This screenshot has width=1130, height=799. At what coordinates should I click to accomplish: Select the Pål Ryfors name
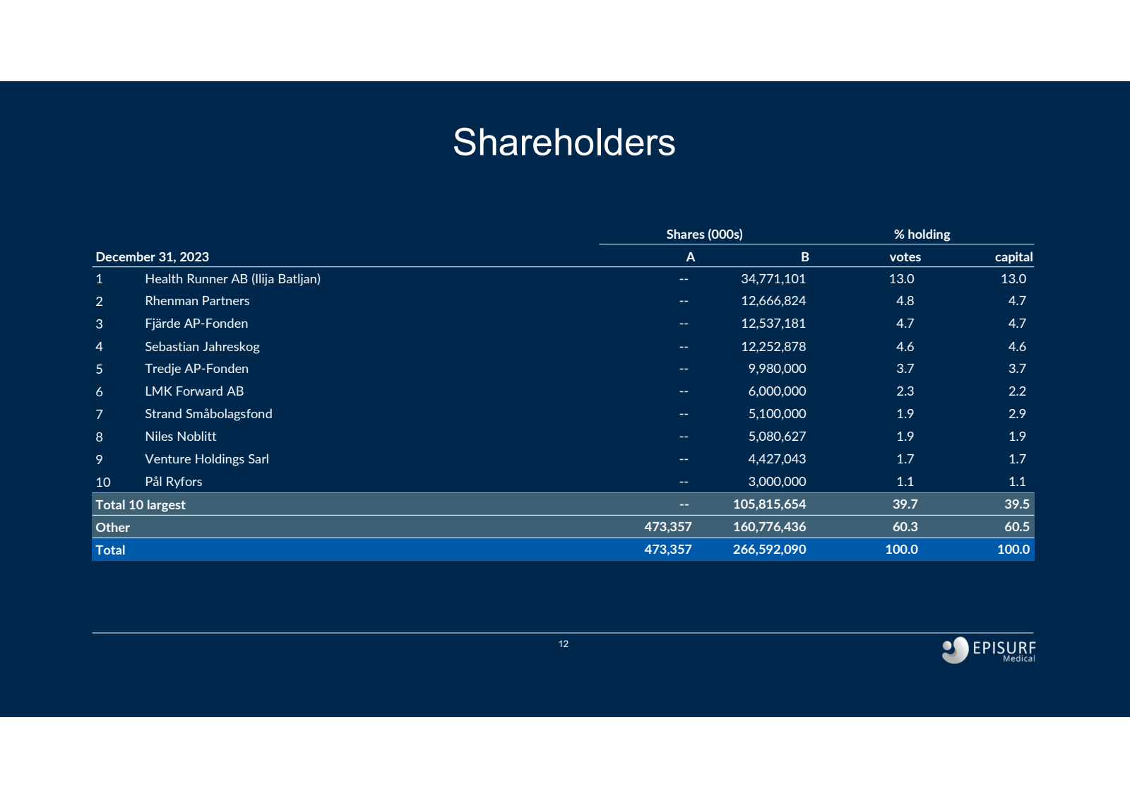173,481
